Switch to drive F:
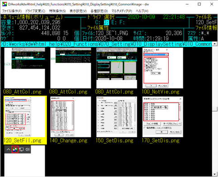The image size is (218, 177). [x=122, y=23]
